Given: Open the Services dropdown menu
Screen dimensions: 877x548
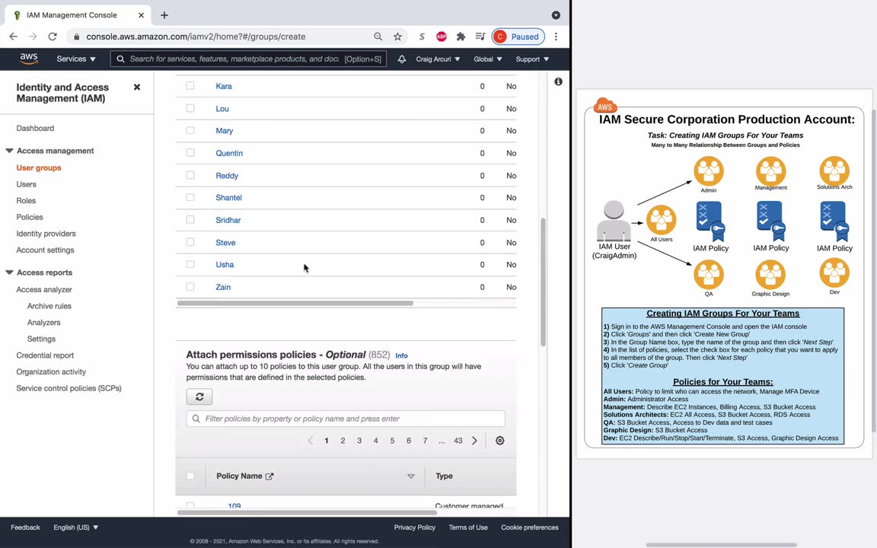Looking at the screenshot, I should point(76,59).
